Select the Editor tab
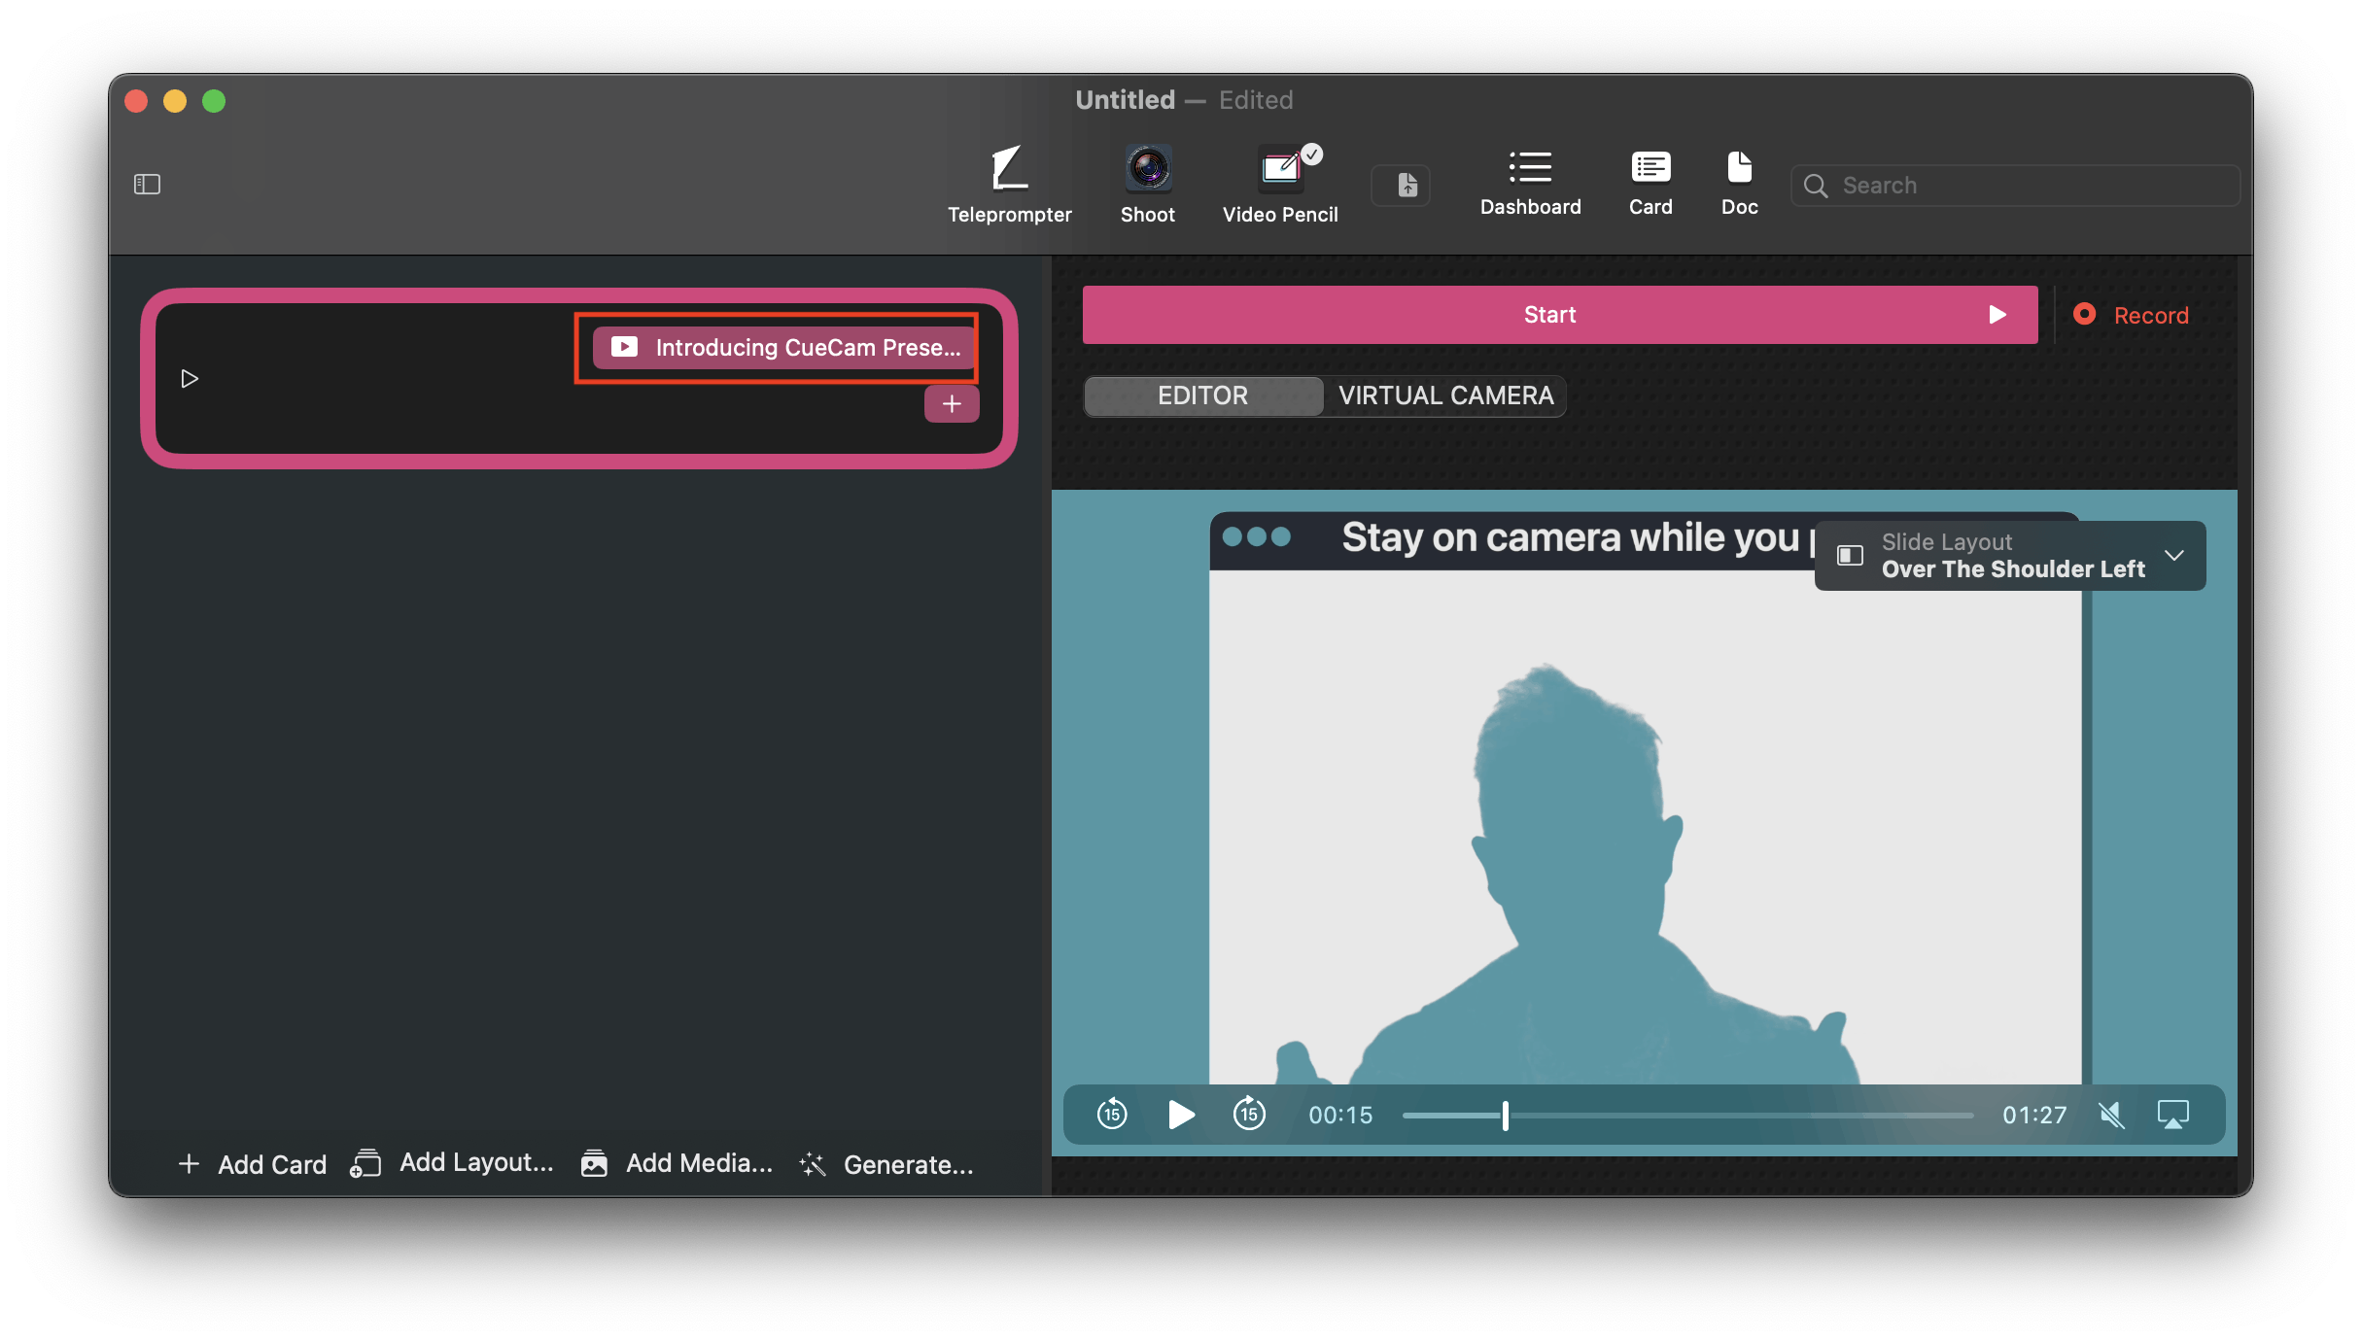2362x1341 pixels. point(1202,395)
